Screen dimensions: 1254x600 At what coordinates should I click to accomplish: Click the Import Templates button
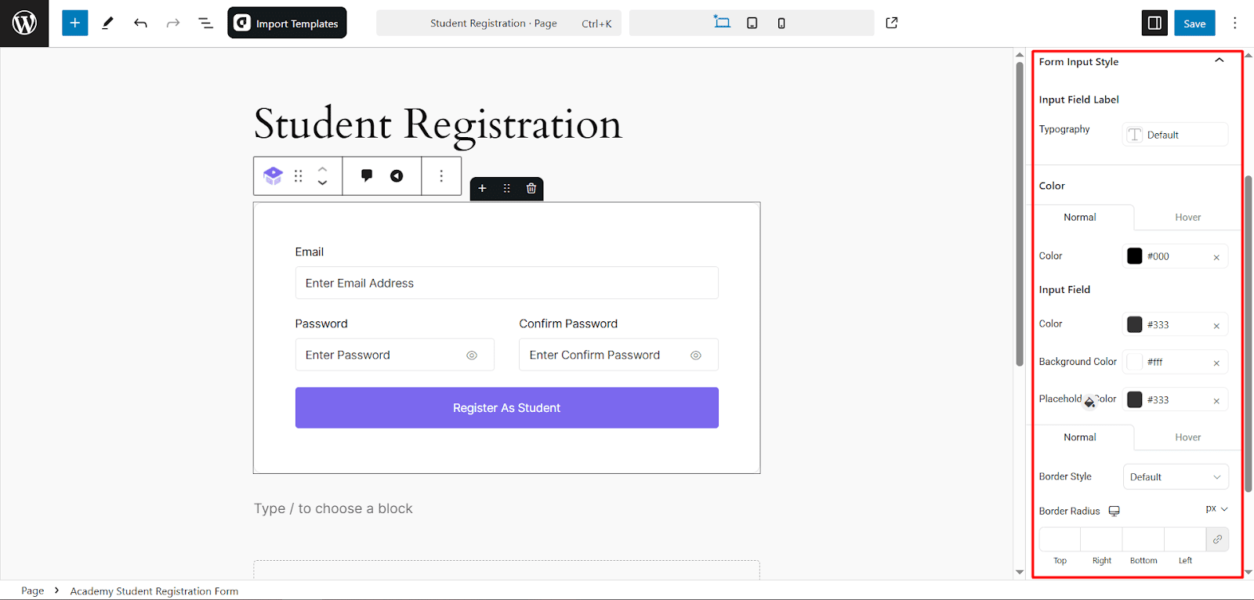tap(287, 23)
